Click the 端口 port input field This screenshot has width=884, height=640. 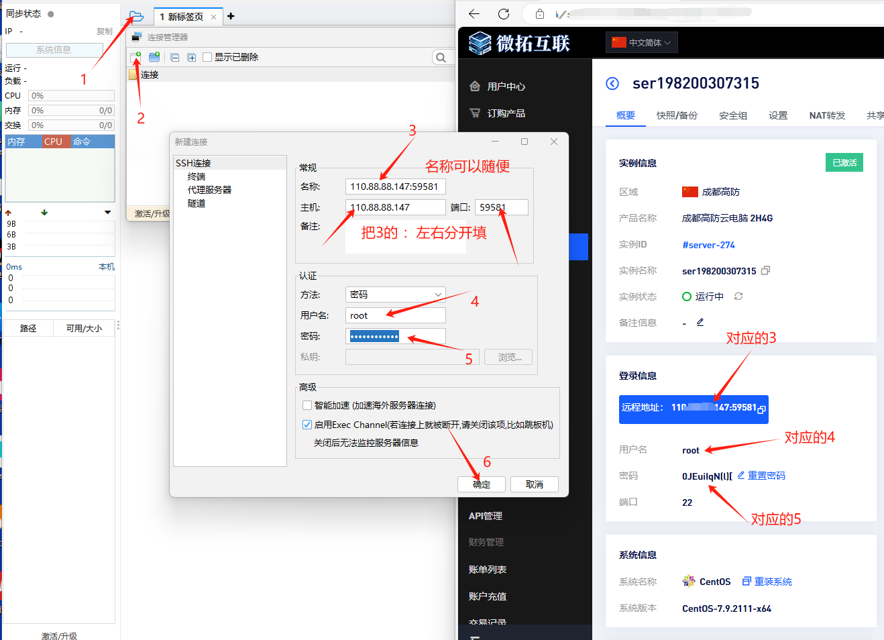pyautogui.click(x=502, y=207)
